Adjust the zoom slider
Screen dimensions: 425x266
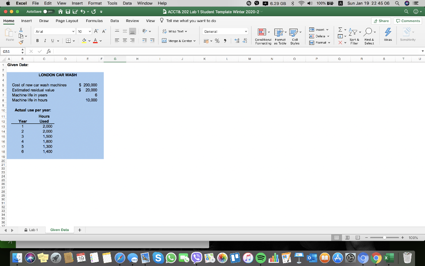[385, 238]
